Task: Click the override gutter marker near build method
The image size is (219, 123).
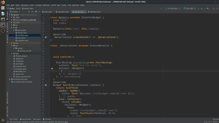Action: [46, 85]
